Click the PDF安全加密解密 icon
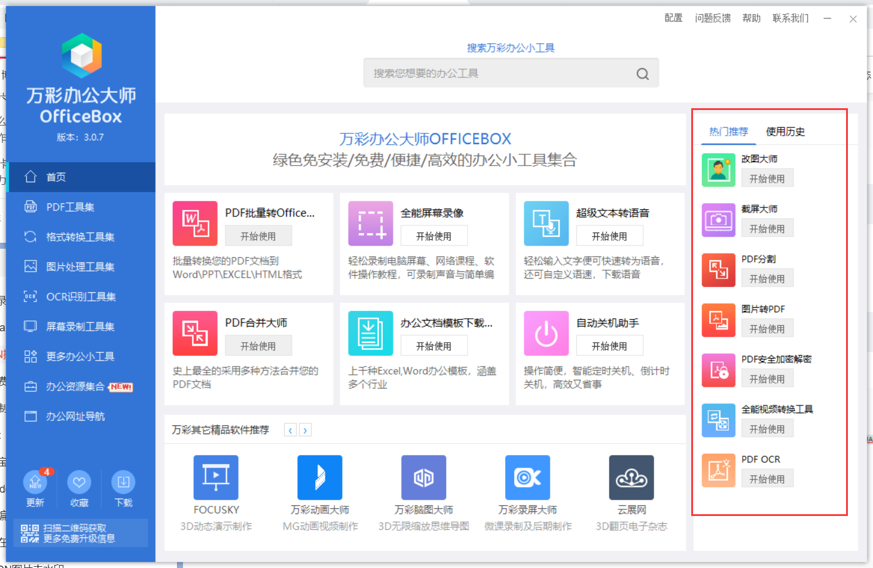873x568 pixels. point(719,370)
